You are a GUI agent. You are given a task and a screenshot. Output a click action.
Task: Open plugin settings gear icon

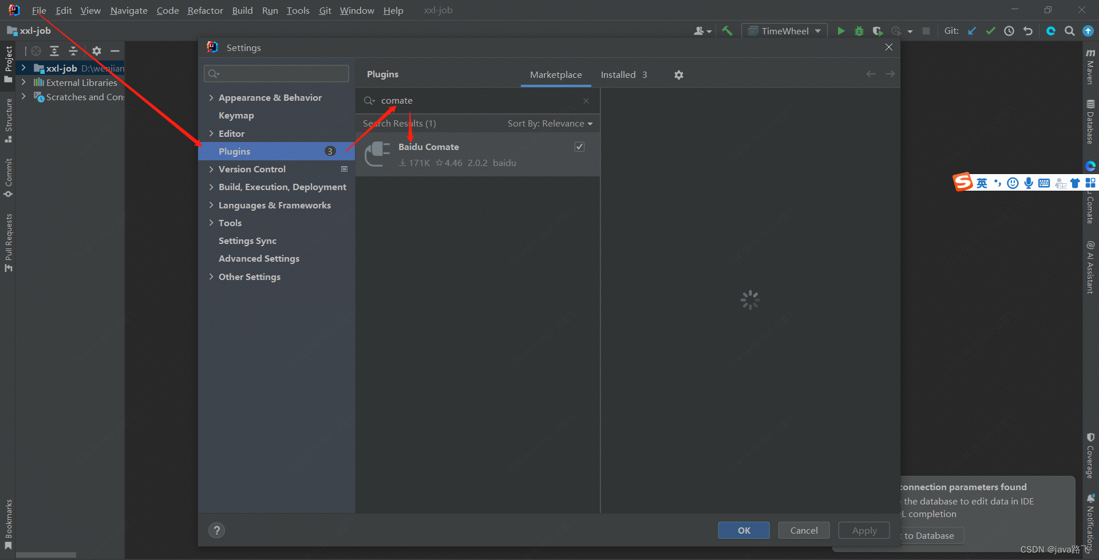click(x=679, y=75)
